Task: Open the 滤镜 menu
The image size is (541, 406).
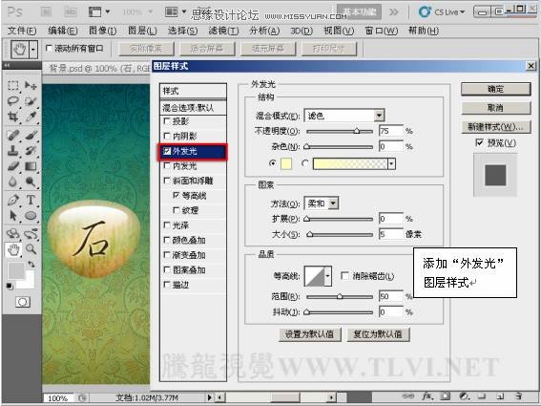Action: [223, 31]
